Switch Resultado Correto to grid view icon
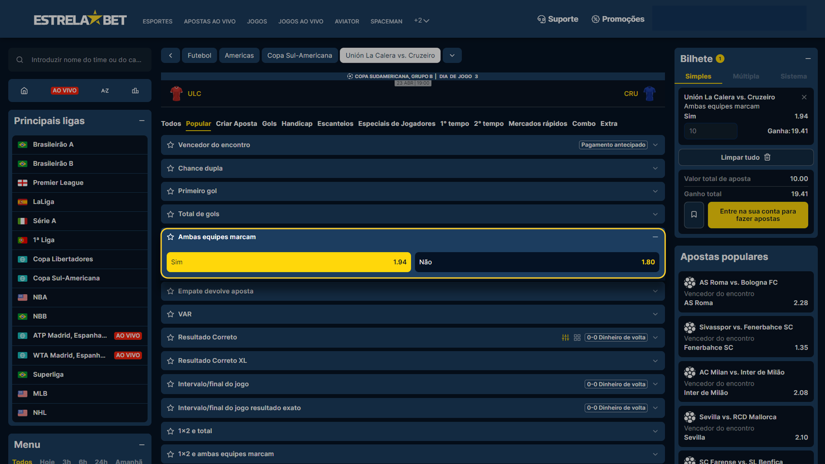This screenshot has height=464, width=825. point(577,338)
